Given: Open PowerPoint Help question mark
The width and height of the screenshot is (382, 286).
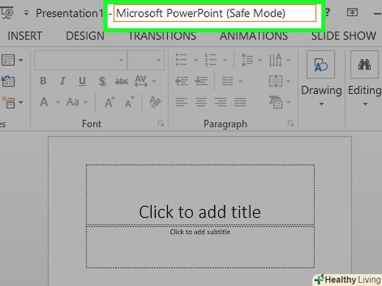Looking at the screenshot, I should point(327,12).
